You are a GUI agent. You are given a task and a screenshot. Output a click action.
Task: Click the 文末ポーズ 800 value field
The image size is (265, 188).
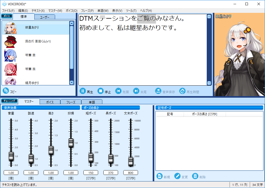point(131,173)
